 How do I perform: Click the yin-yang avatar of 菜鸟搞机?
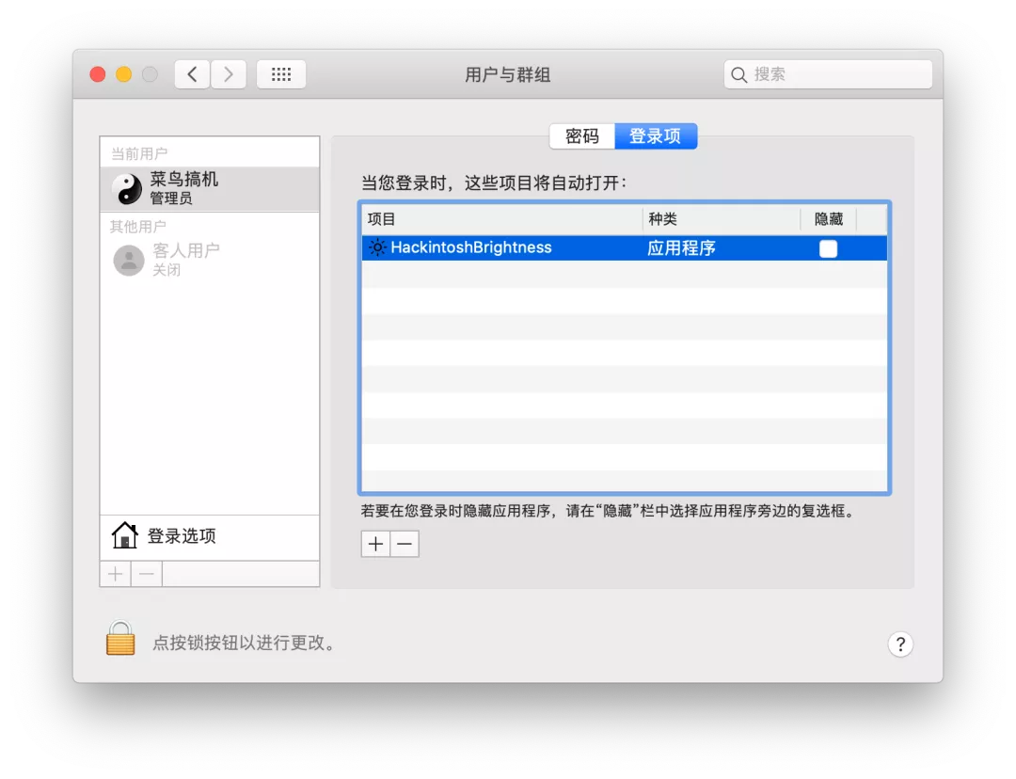pyautogui.click(x=127, y=188)
